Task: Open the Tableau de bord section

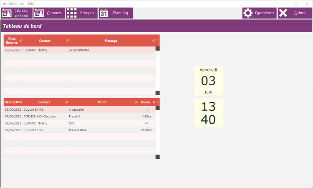Action: point(17,13)
